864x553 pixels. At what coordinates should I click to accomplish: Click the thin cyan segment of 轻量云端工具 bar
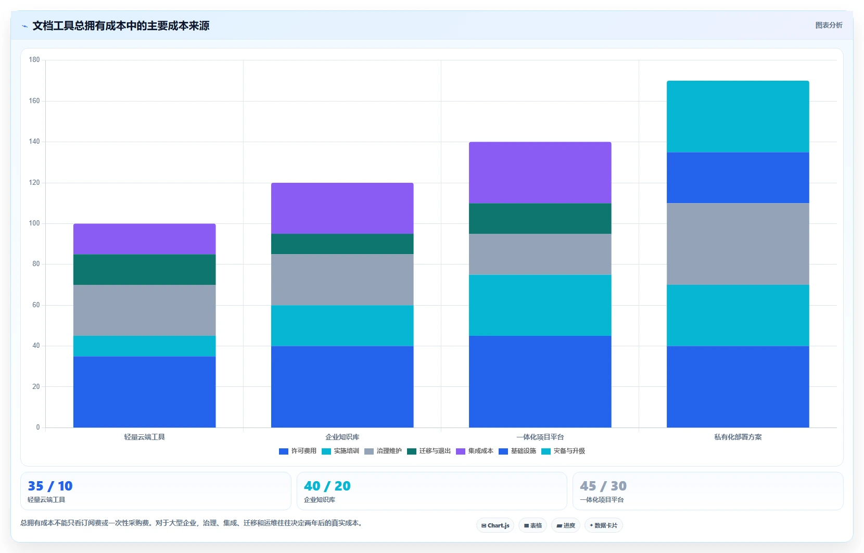pyautogui.click(x=144, y=346)
